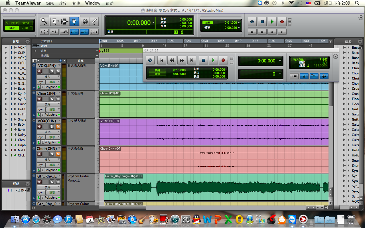Rewind in floating Transport window
365x228 pixels.
172,60
